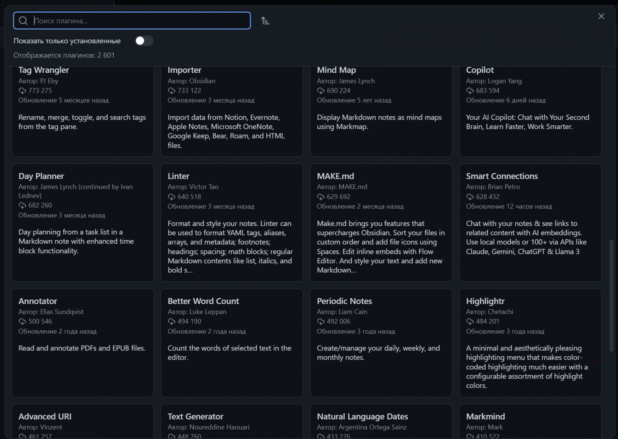The width and height of the screenshot is (618, 439).
Task: Open the Natural Language Dates plugin title
Action: coord(362,416)
